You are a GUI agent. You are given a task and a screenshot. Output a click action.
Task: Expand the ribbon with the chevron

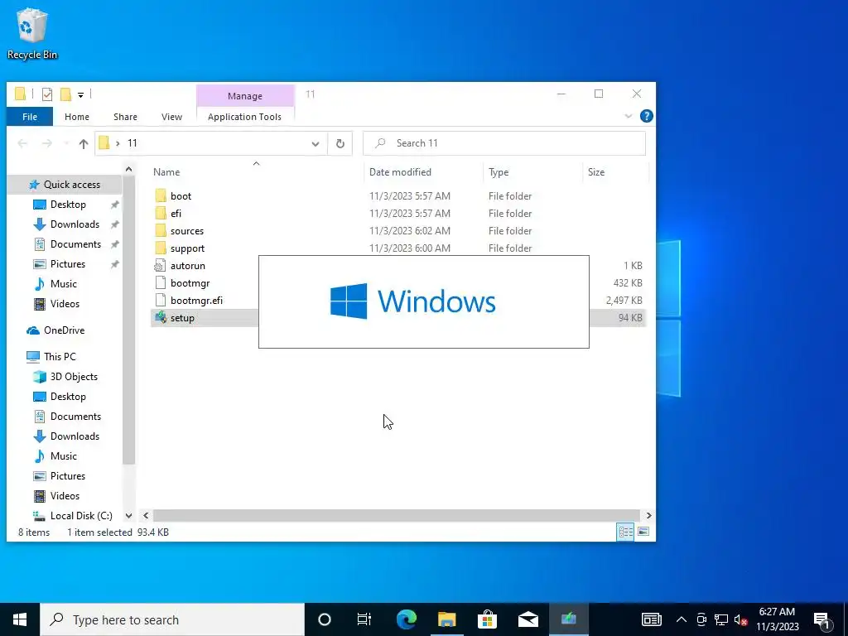coord(629,116)
